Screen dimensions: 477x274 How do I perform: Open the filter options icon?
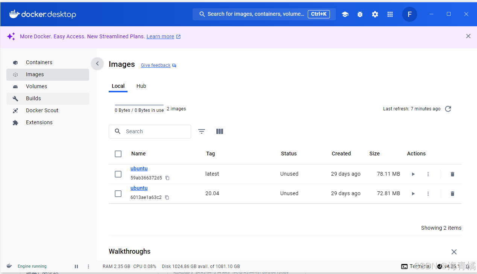click(202, 131)
